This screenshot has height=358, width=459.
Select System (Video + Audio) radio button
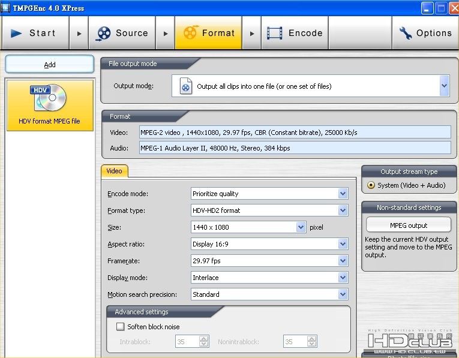tap(371, 185)
